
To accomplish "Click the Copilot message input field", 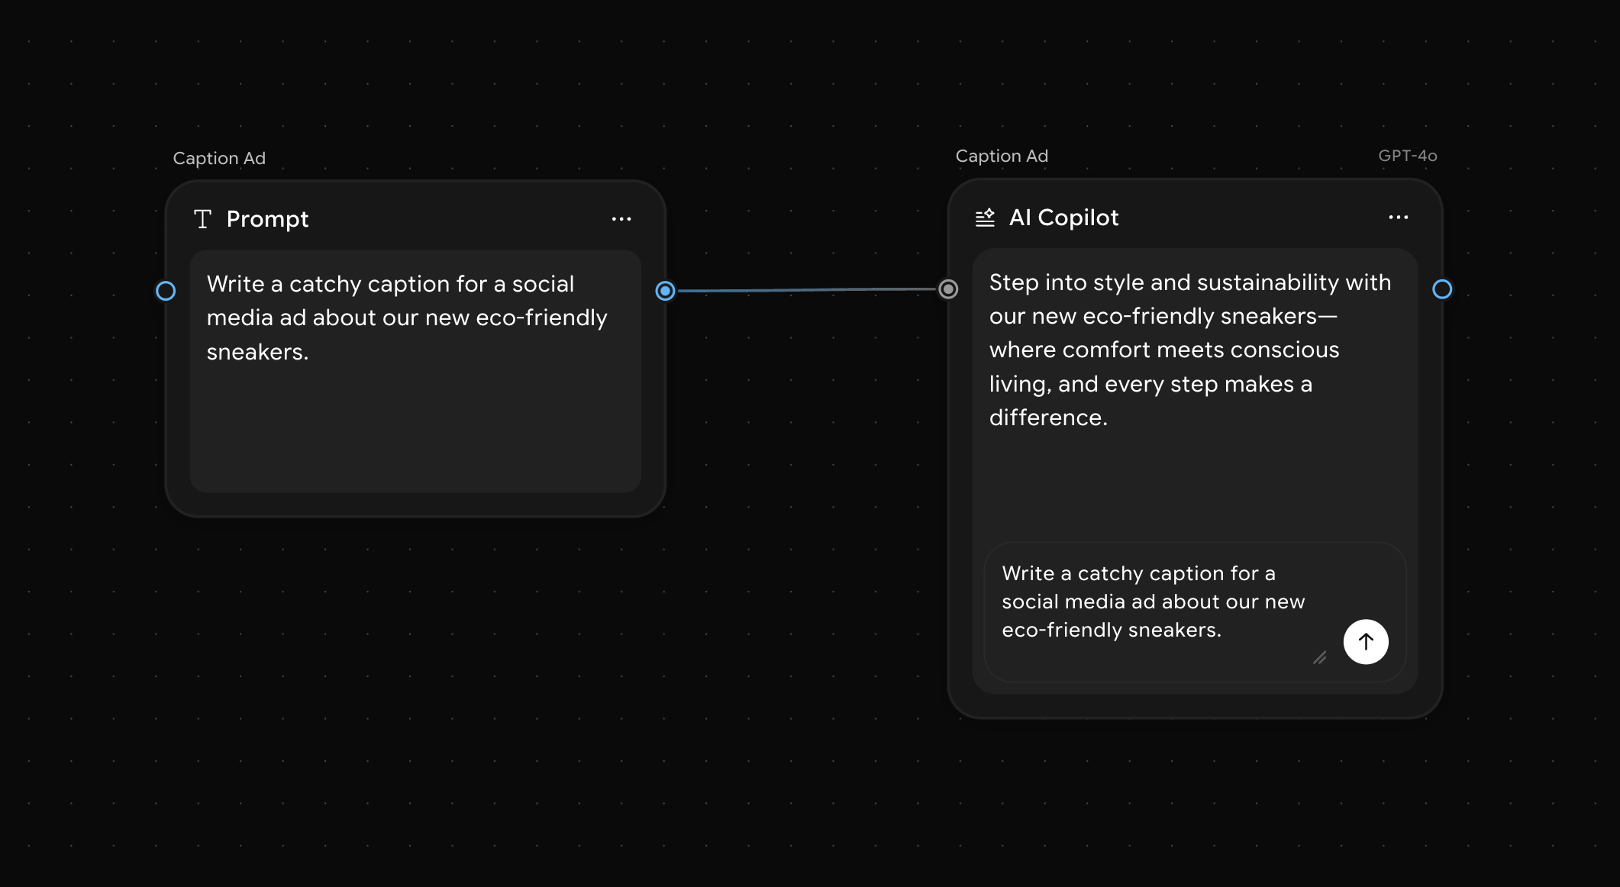I will click(x=1153, y=602).
